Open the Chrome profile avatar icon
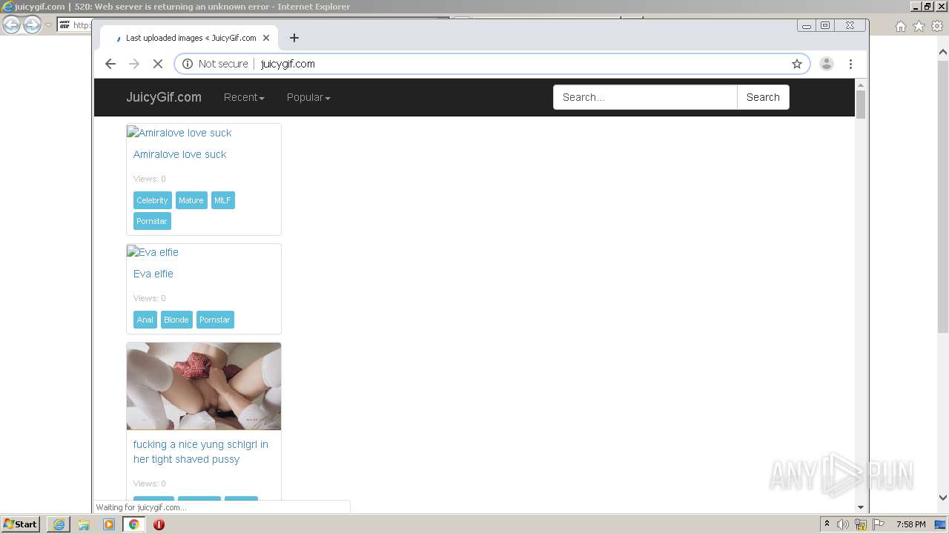Screen dimensions: 949x534 pyautogui.click(x=827, y=64)
